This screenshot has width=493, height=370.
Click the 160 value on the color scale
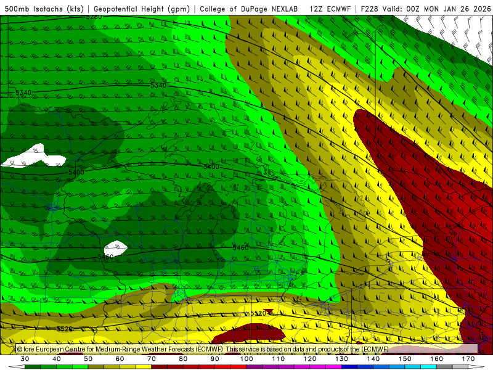[437, 359]
